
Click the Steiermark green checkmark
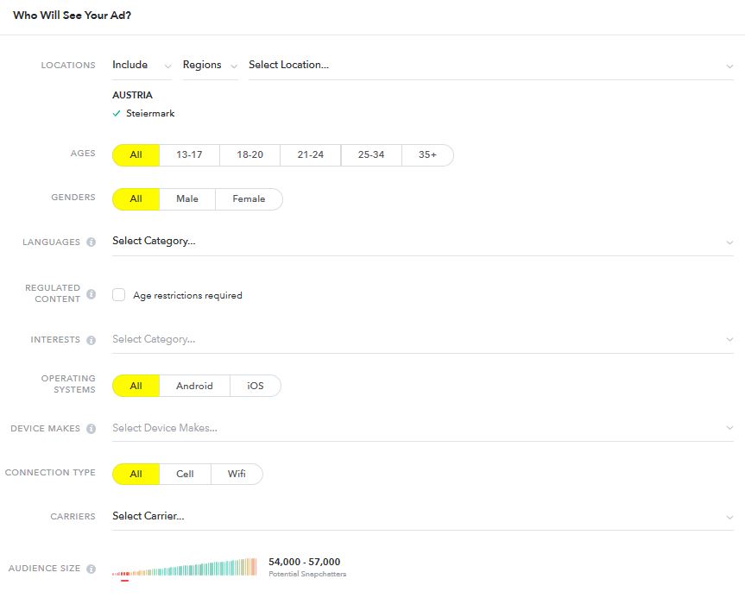(x=117, y=114)
